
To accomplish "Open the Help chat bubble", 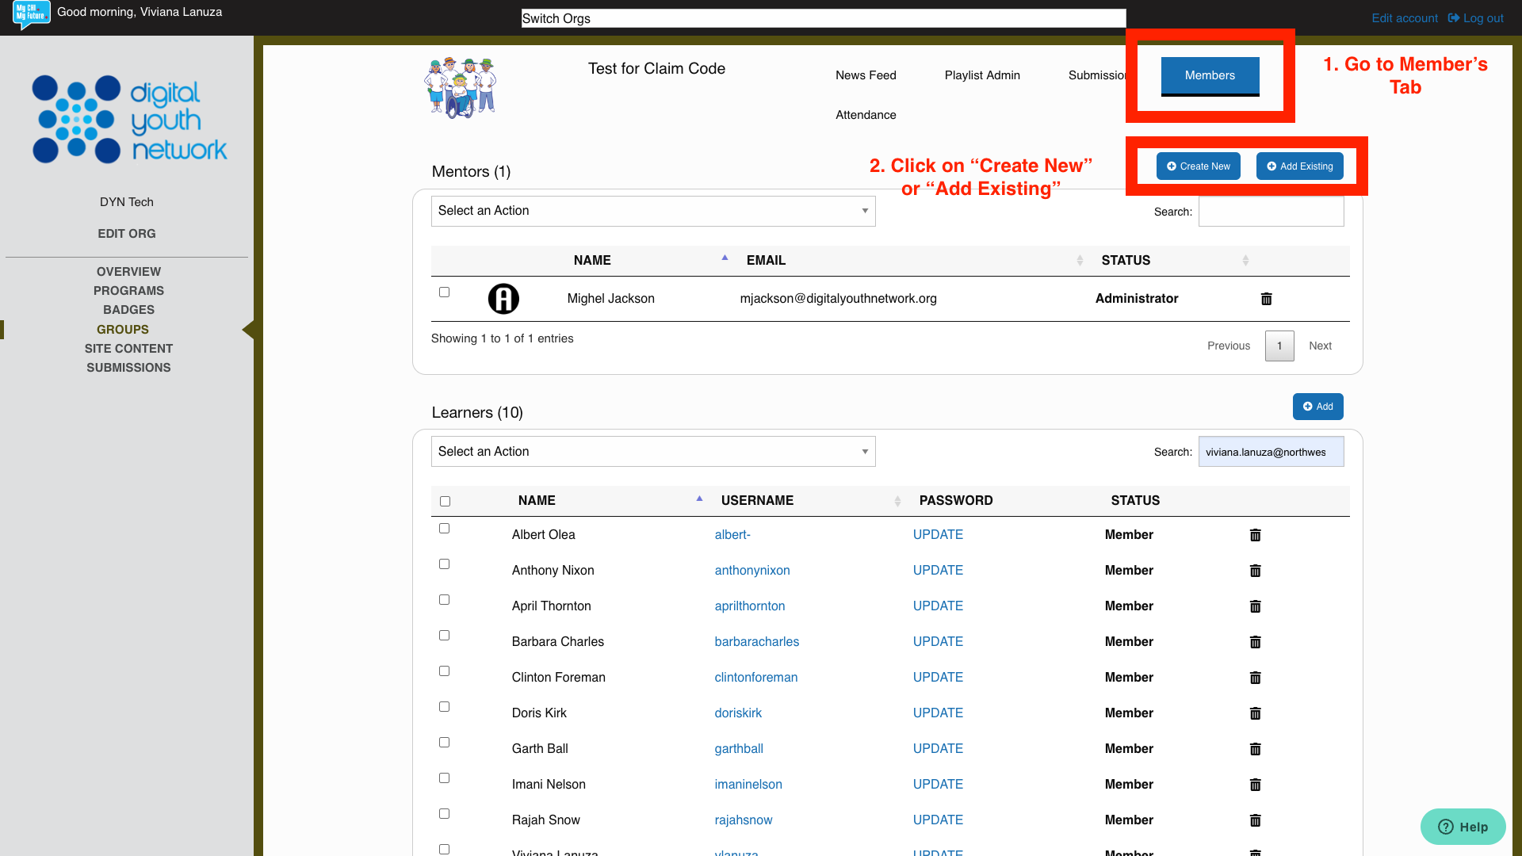I will click(1463, 827).
